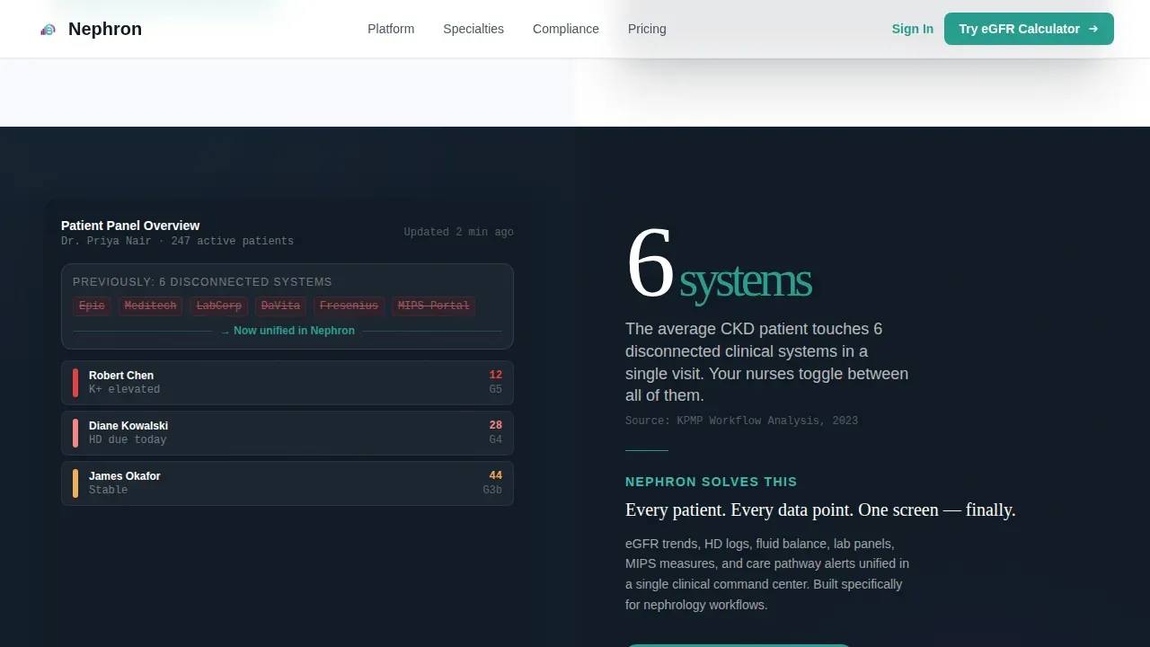Click Patient Panel Overview heading
This screenshot has width=1150, height=647.
pos(130,226)
